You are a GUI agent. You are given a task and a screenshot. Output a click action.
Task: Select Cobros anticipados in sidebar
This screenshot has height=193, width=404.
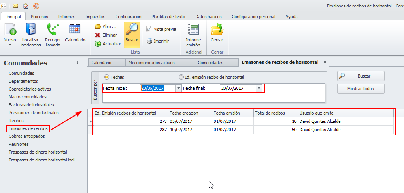pos(26,136)
